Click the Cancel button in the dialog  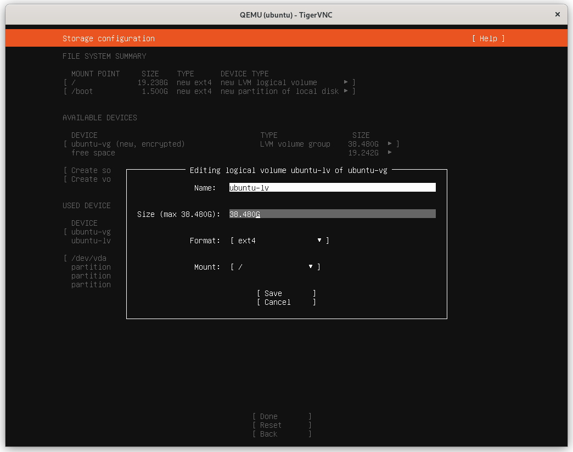277,302
